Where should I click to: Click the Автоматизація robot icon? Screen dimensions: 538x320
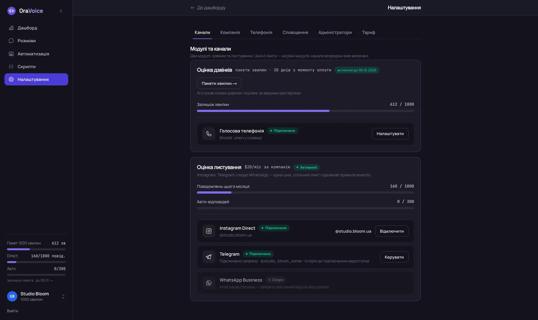click(x=11, y=54)
